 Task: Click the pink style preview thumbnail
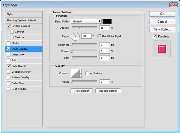click(162, 49)
